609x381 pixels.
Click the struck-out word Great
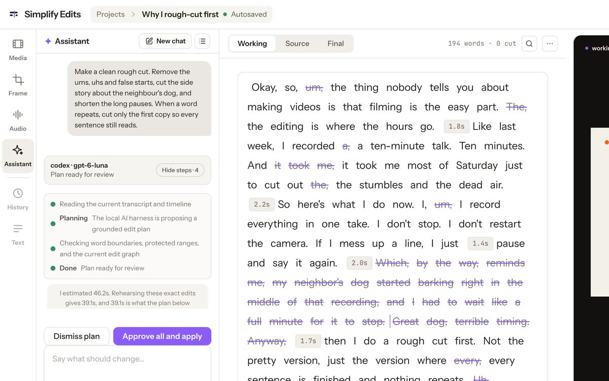[406, 322]
